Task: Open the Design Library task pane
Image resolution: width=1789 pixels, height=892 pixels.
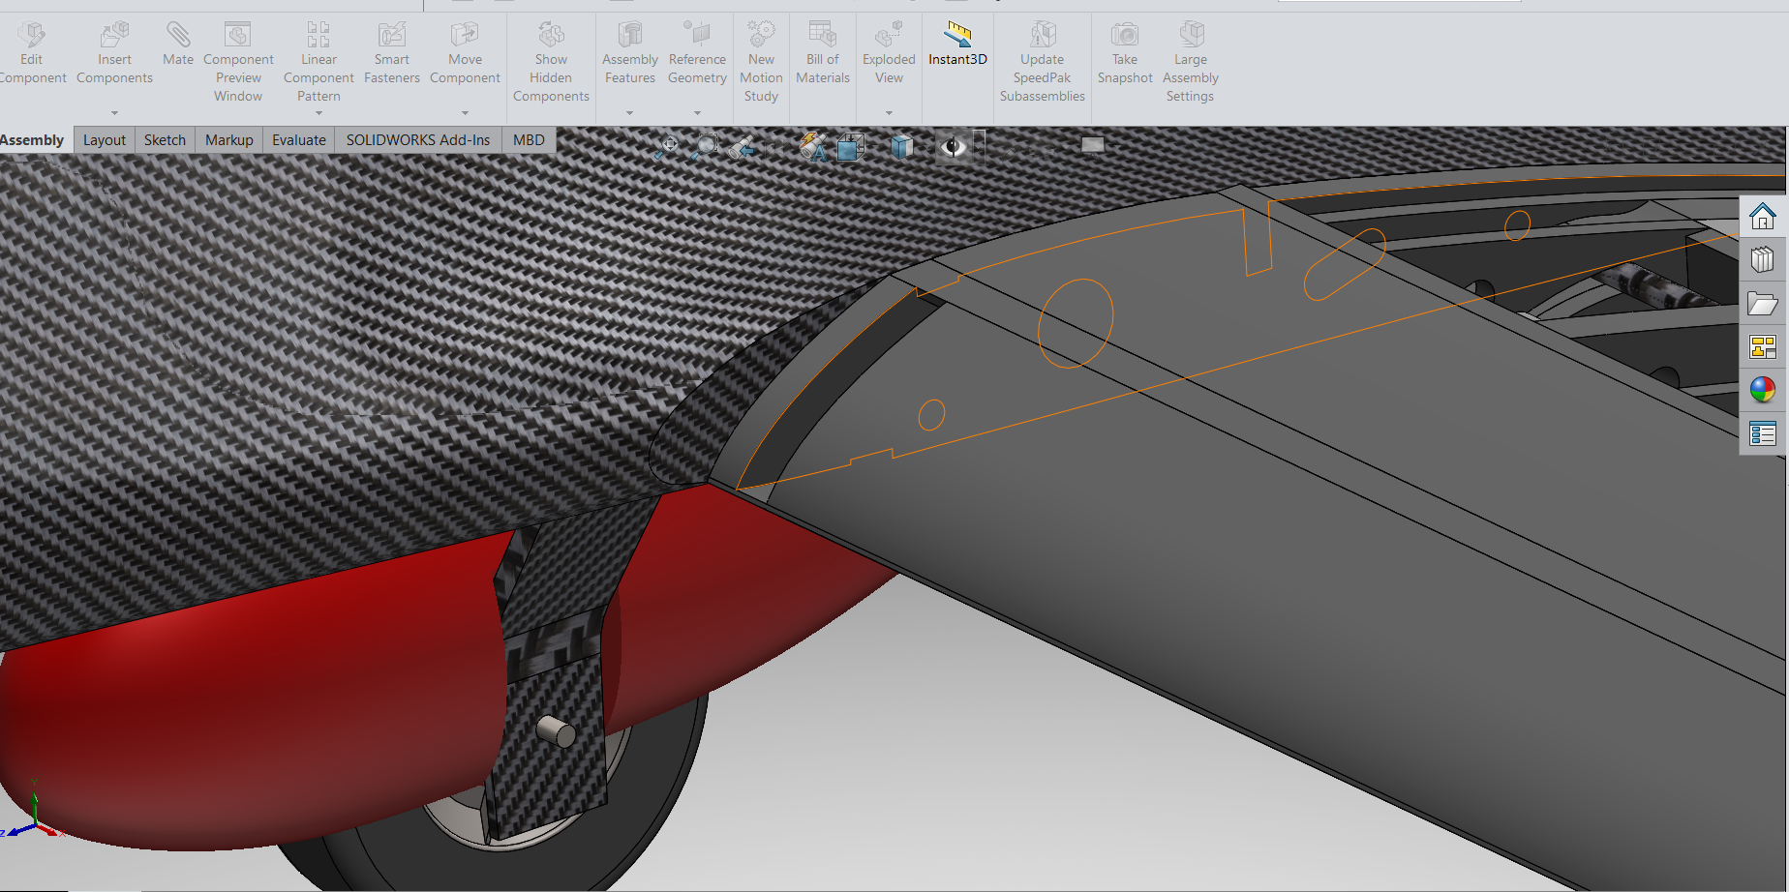Action: tap(1762, 259)
